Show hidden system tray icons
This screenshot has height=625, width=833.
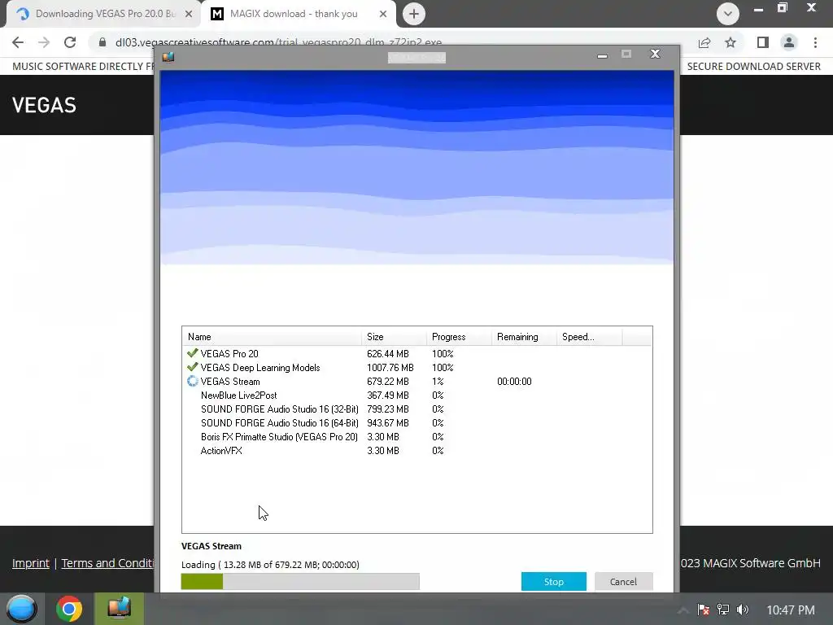pos(683,610)
